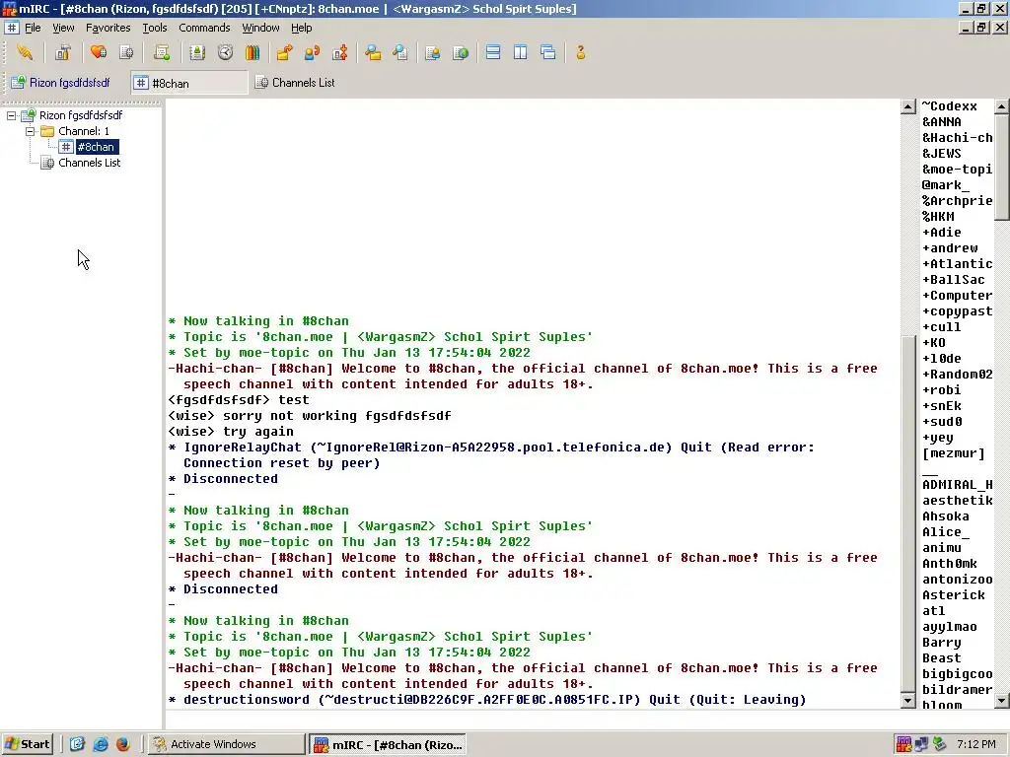Viewport: 1010px width, 757px height.
Task: Collapse the Channel: 1 folder node
Action: [30, 131]
